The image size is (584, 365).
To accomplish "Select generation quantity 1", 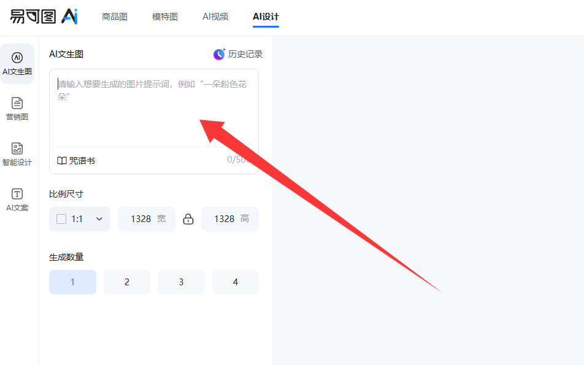I will [72, 282].
